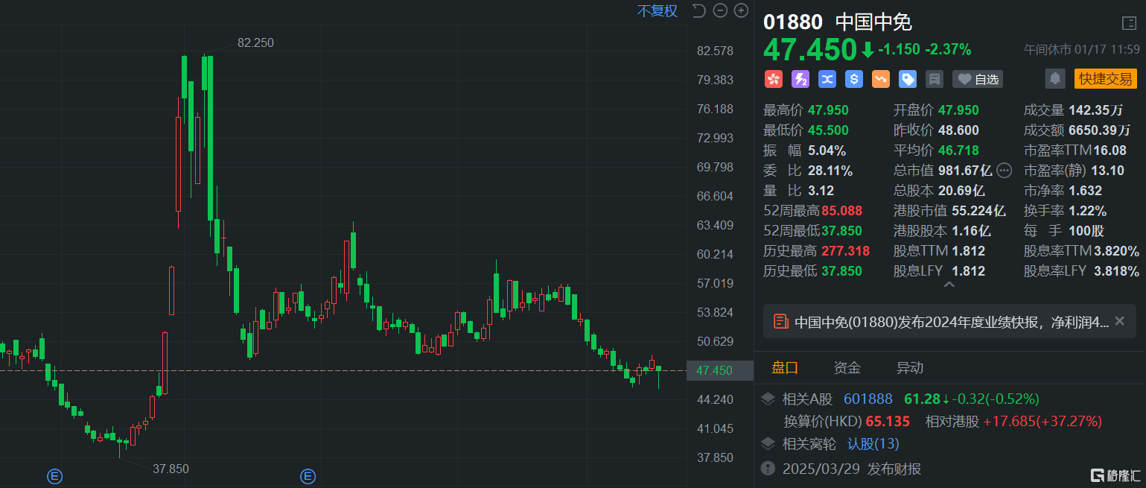Click the red Hong Kong bauhinia market icon
Screen dimensions: 1146x488
[x=773, y=79]
